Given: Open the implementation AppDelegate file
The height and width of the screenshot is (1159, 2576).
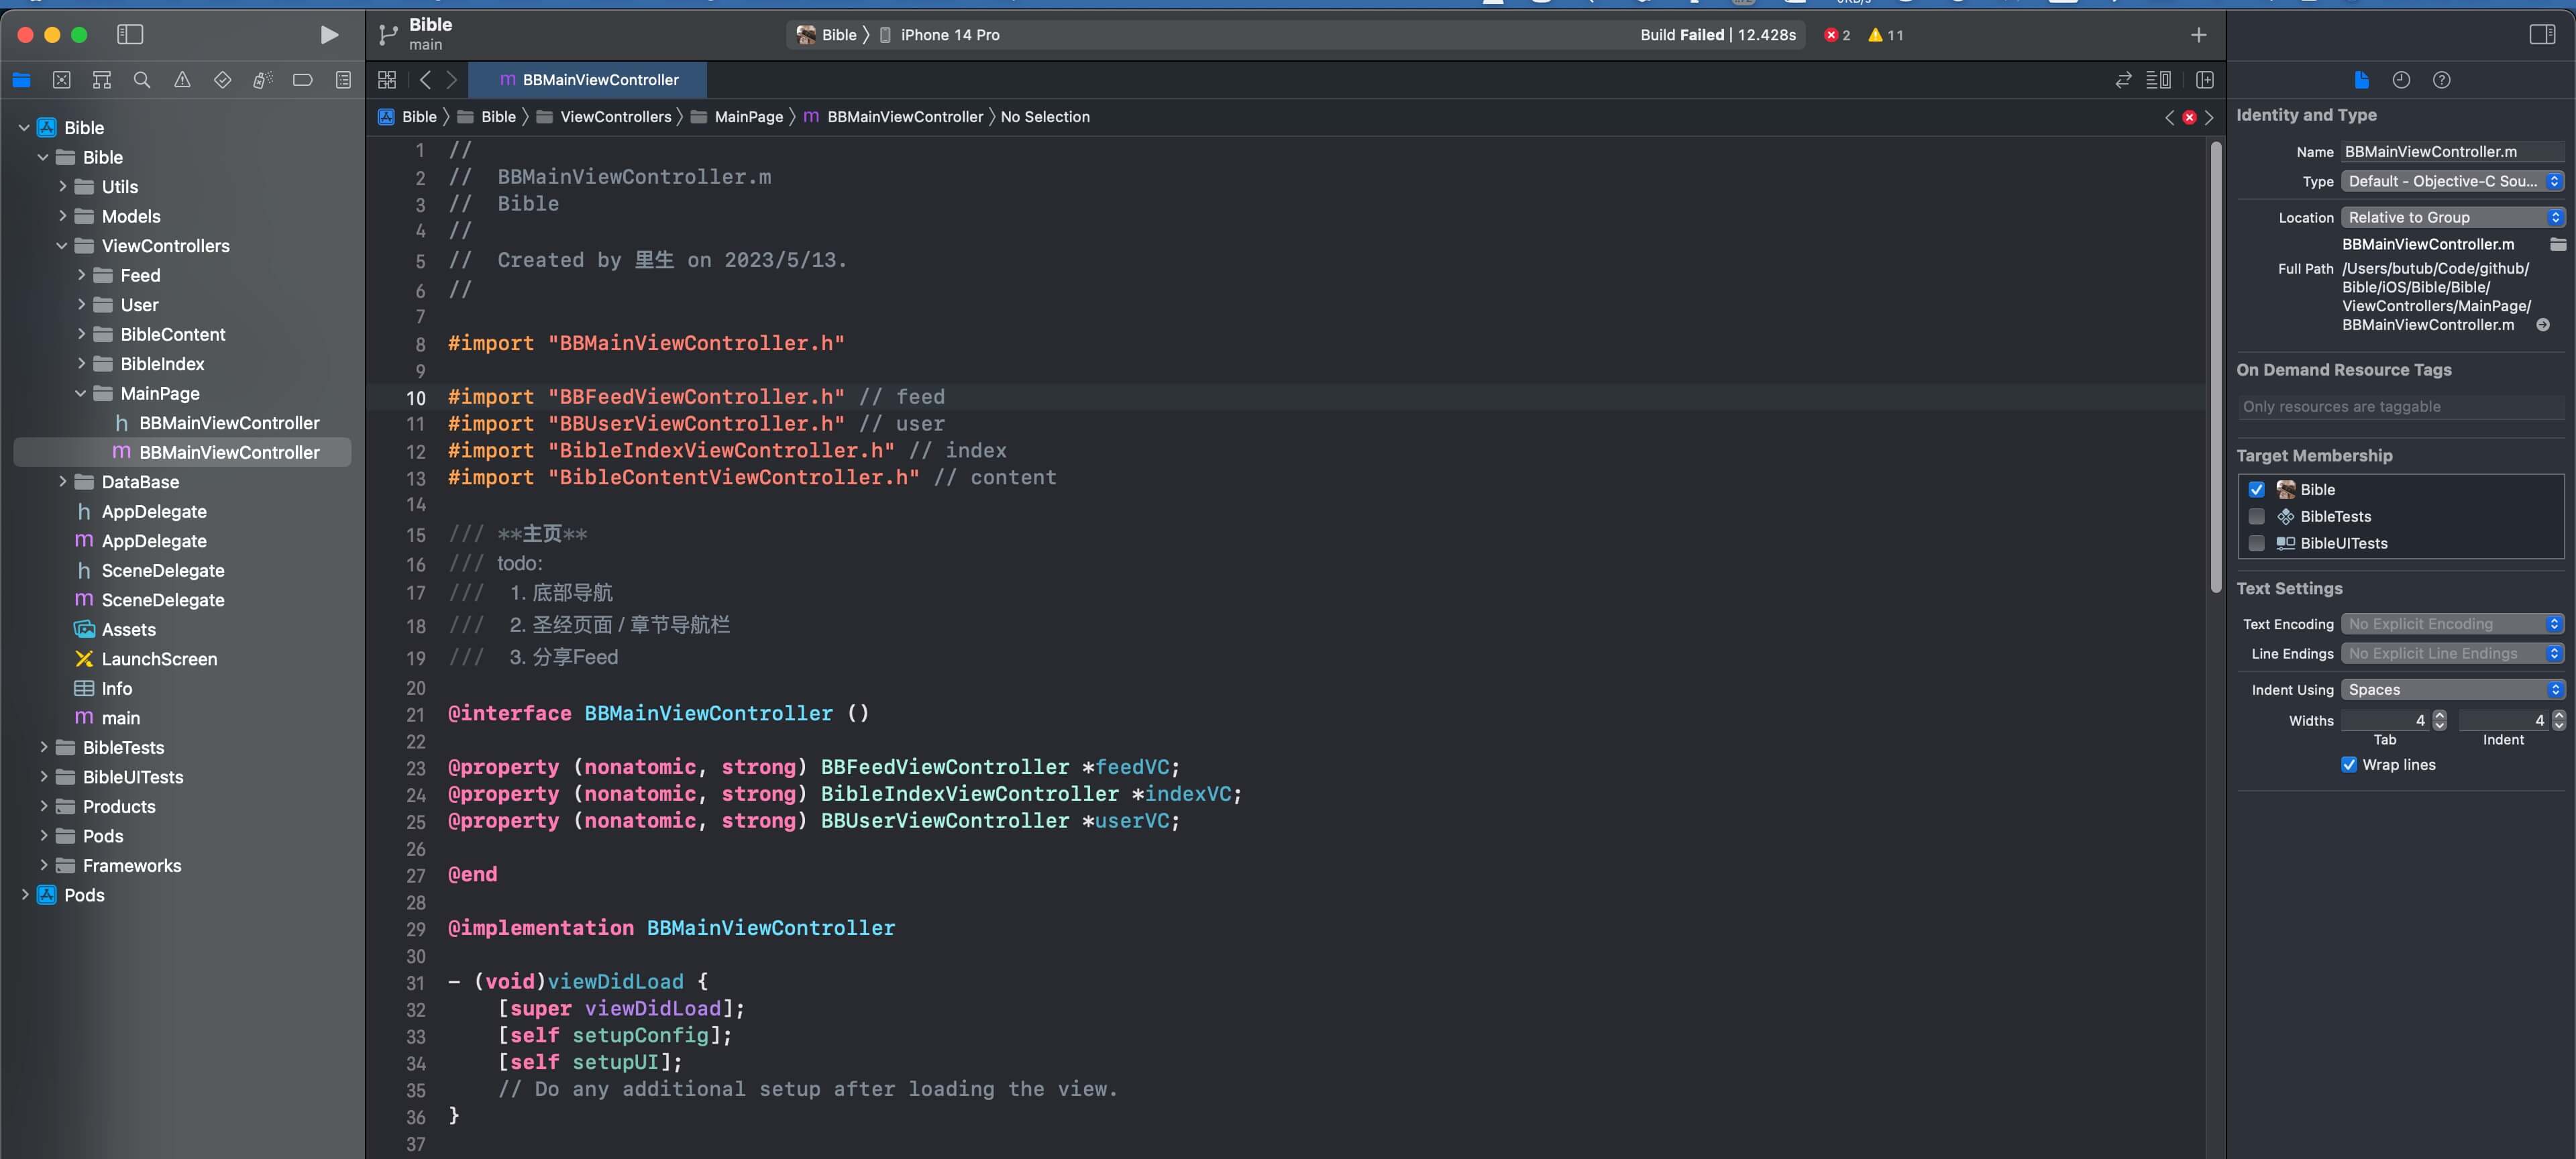Looking at the screenshot, I should point(154,541).
